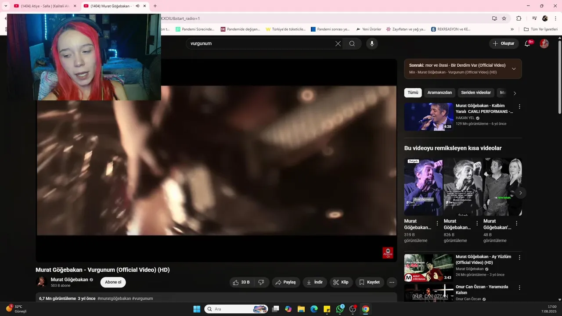Image resolution: width=562 pixels, height=316 pixels.
Task: Open more actions for the video
Action: [x=392, y=282]
